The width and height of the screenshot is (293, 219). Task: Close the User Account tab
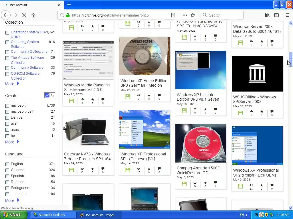(59, 5)
